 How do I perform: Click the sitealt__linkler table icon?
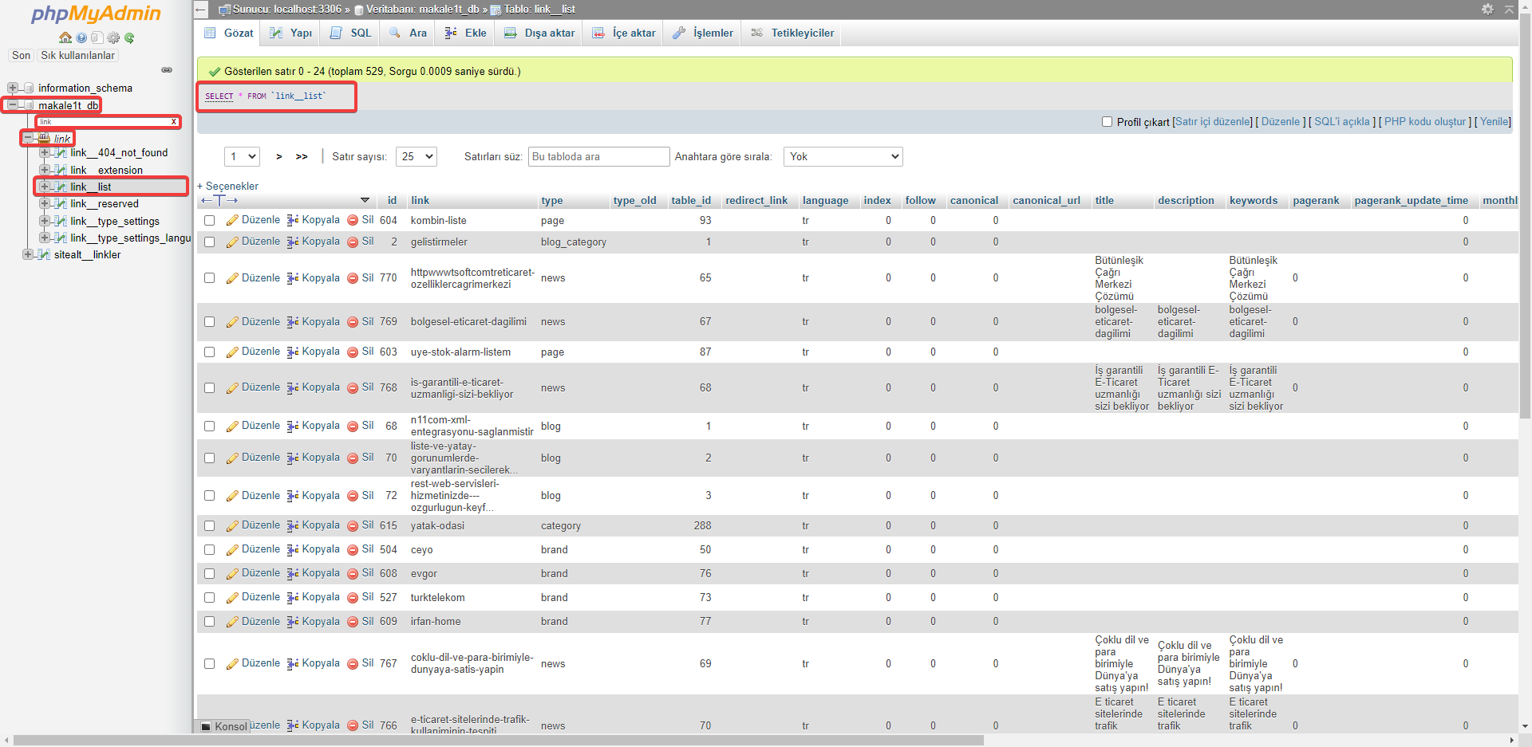click(x=45, y=254)
